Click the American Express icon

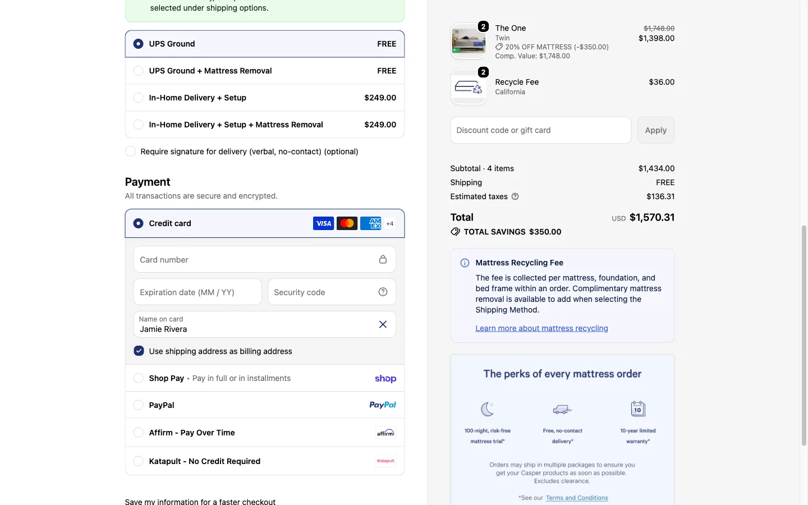(x=370, y=223)
